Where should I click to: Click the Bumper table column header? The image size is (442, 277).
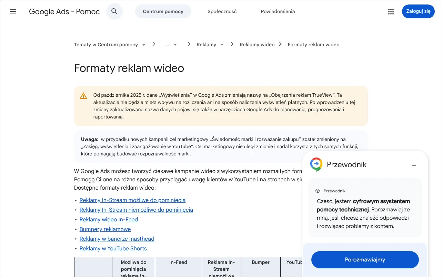click(261, 262)
